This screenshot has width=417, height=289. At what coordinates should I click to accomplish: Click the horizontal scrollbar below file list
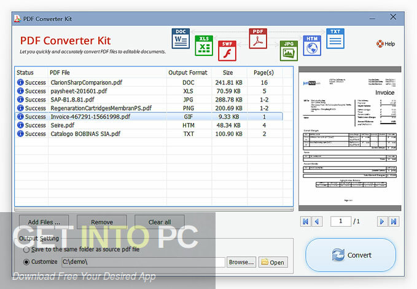(x=154, y=209)
